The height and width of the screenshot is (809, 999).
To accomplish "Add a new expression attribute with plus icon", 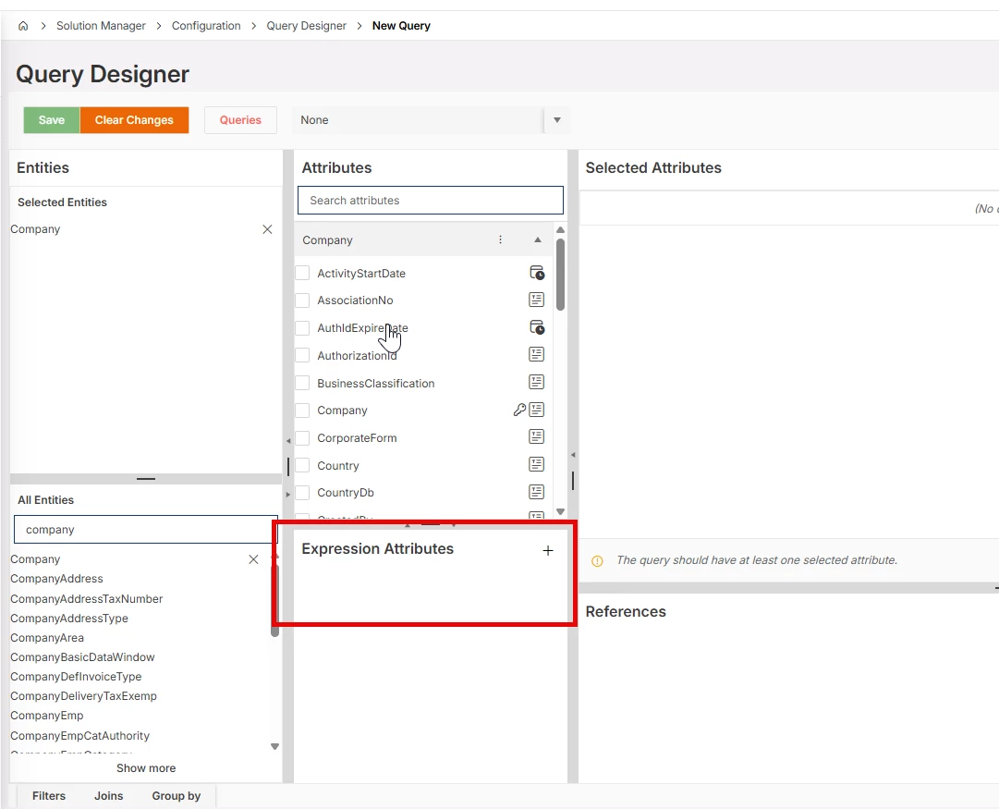I will point(548,550).
